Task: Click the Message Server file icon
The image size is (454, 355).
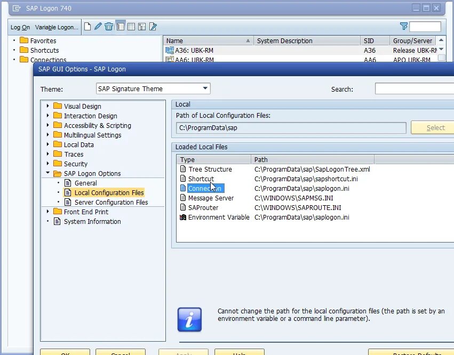Action: pos(183,198)
